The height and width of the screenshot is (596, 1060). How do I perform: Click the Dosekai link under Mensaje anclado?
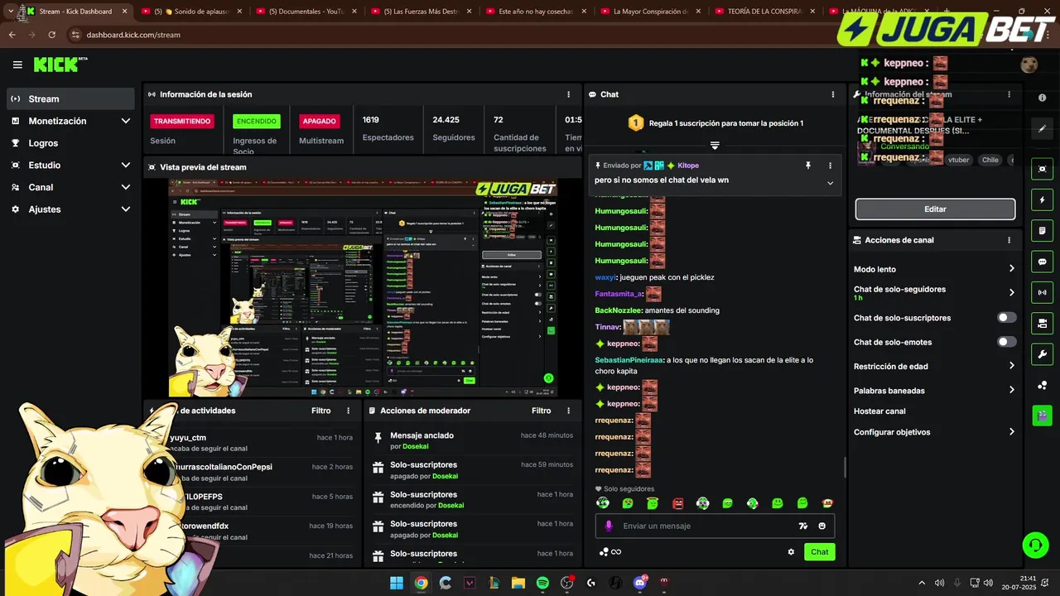[415, 446]
